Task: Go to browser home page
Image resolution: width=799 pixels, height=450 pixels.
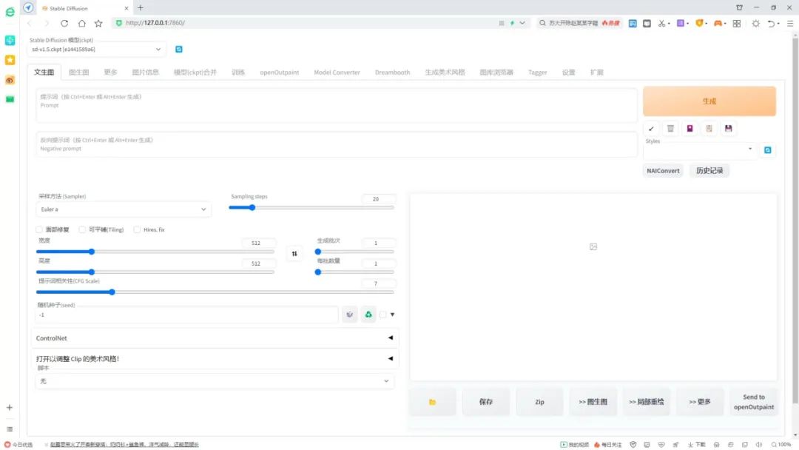Action: (x=81, y=23)
